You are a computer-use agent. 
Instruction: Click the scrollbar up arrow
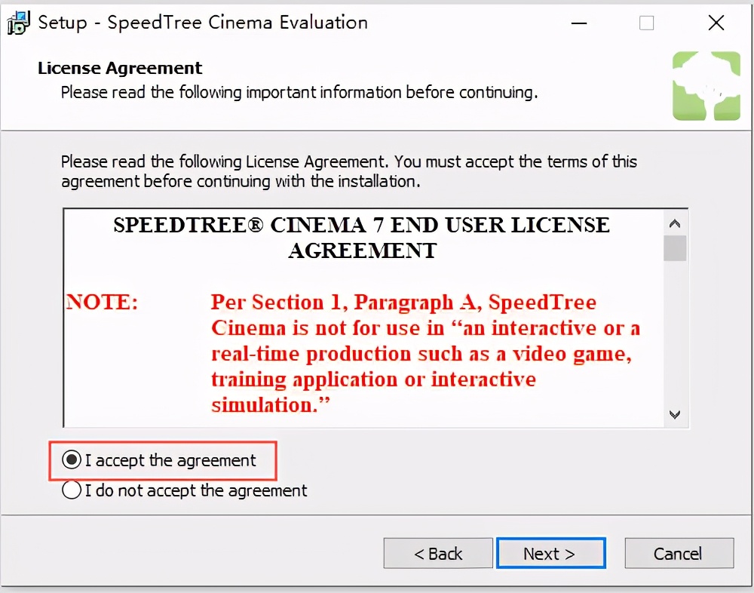click(675, 222)
